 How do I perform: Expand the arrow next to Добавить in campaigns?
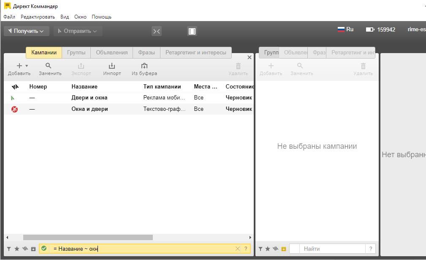27,66
